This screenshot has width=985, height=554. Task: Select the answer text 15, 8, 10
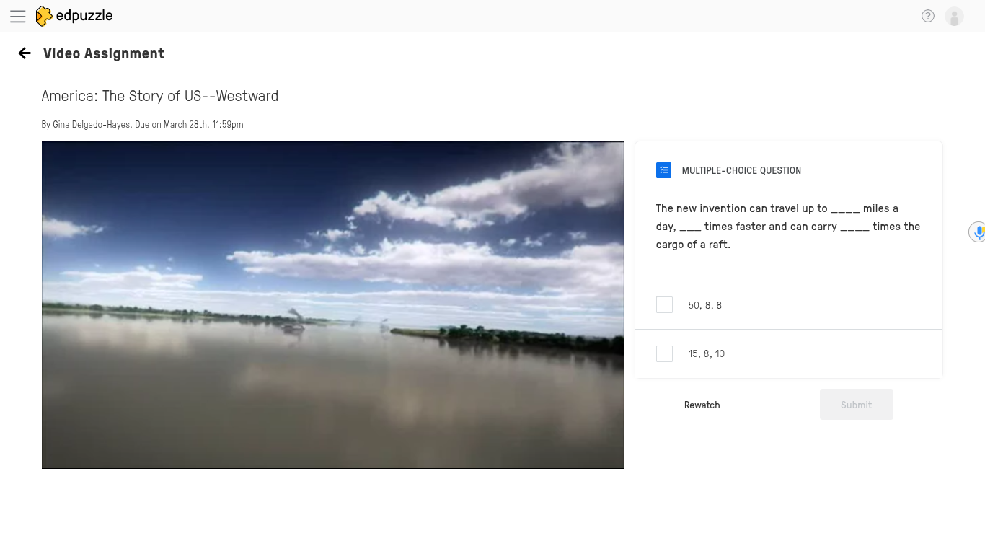coord(707,353)
